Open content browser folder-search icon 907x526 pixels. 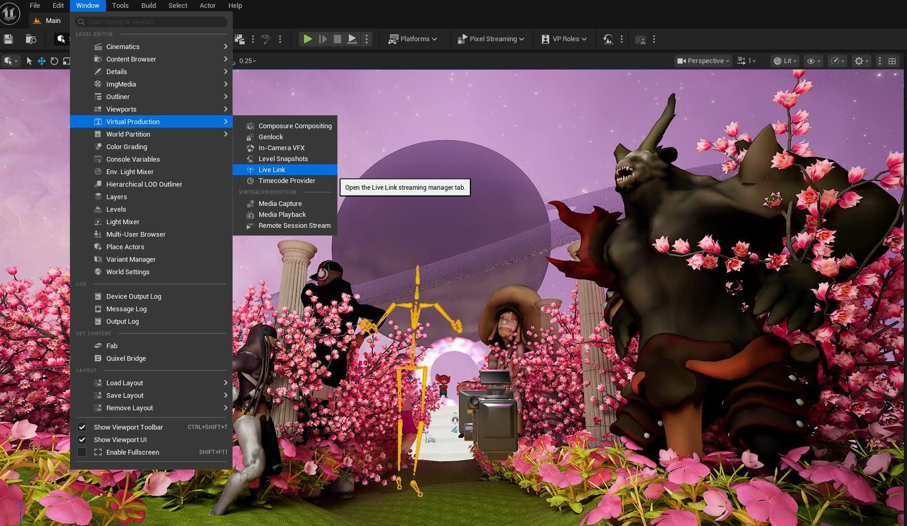click(31, 39)
